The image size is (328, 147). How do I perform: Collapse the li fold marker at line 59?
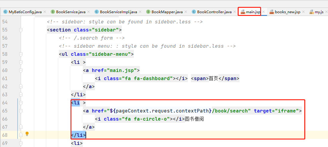(x=20, y=62)
